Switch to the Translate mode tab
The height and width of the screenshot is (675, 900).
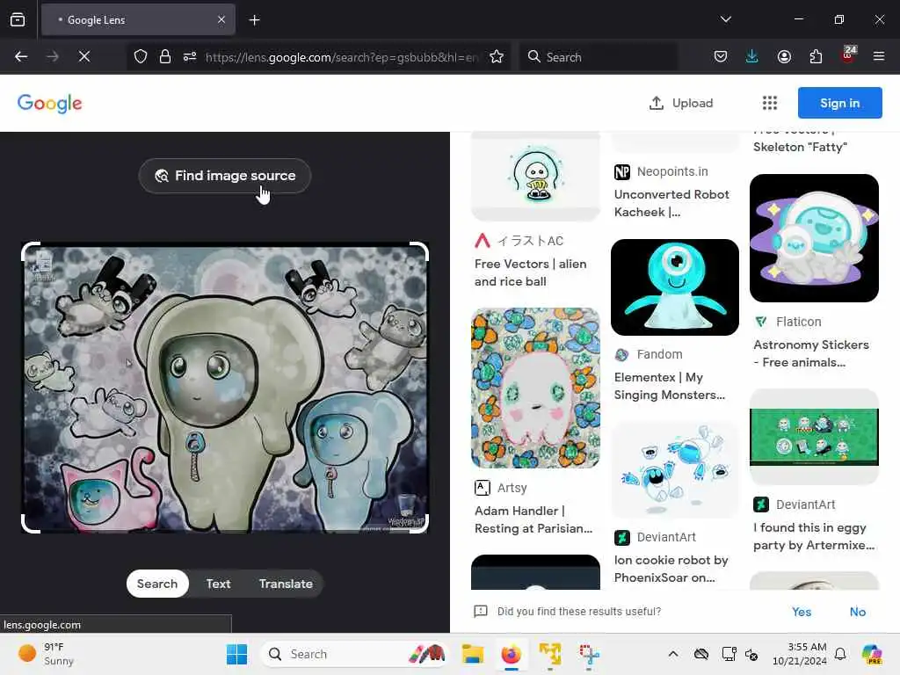tap(286, 584)
